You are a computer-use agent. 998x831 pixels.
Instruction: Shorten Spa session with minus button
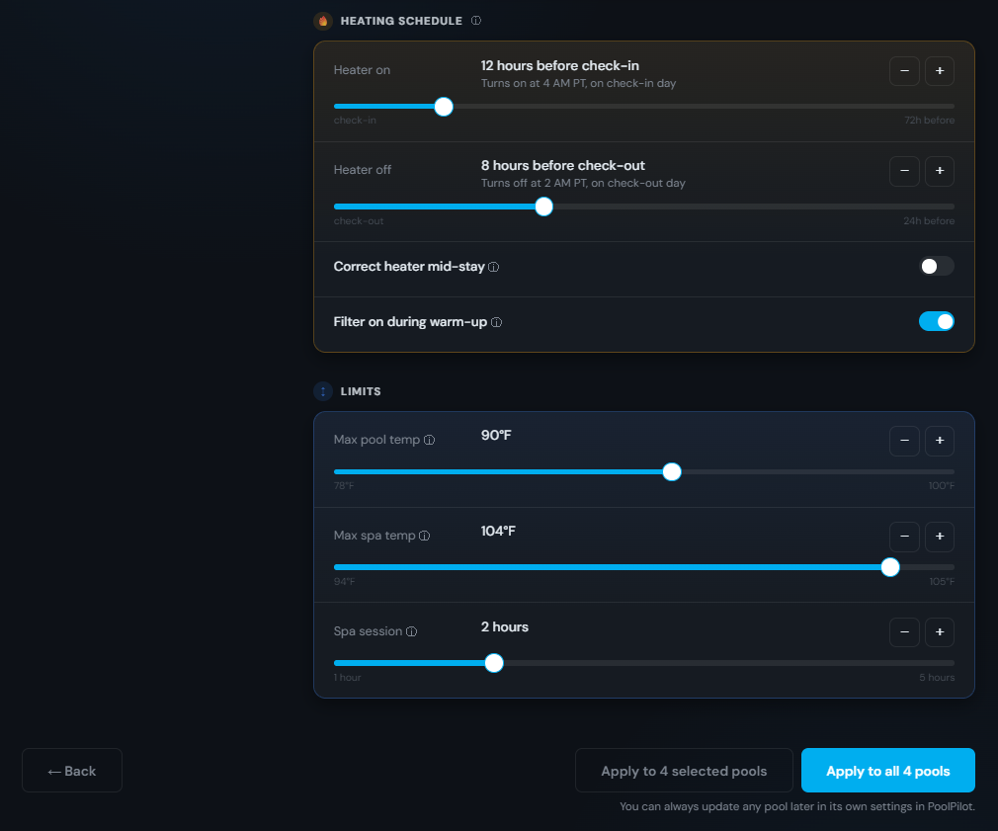pos(904,632)
